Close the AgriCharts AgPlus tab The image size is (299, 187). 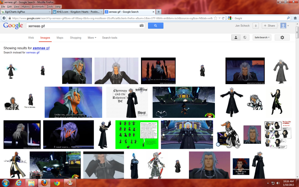click(x=50, y=12)
